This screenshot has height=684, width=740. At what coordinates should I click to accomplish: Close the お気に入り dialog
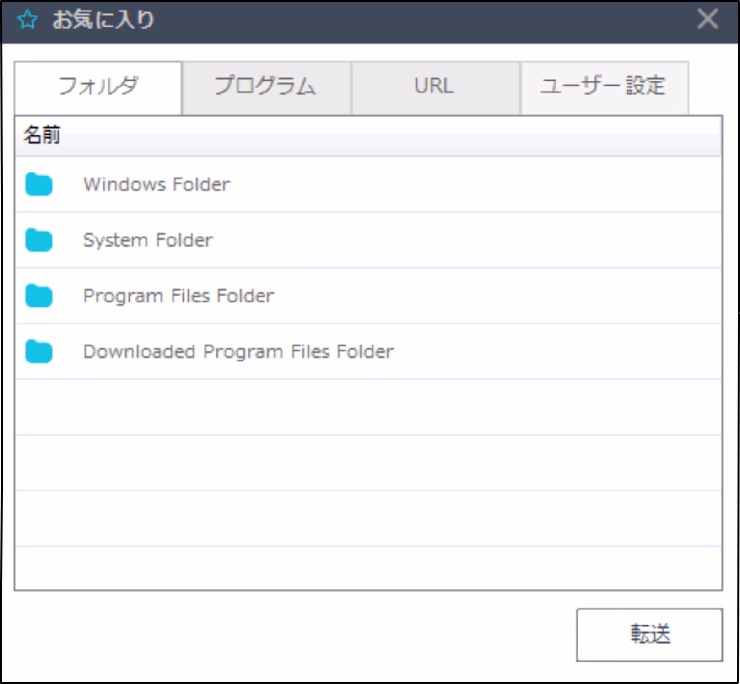coord(708,19)
